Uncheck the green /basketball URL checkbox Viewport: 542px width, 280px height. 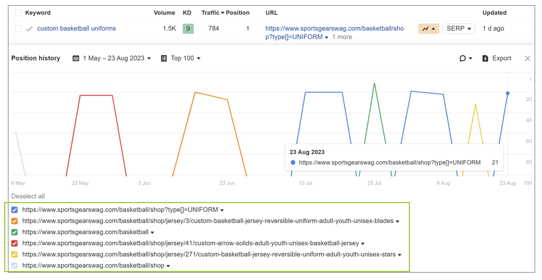click(x=15, y=232)
